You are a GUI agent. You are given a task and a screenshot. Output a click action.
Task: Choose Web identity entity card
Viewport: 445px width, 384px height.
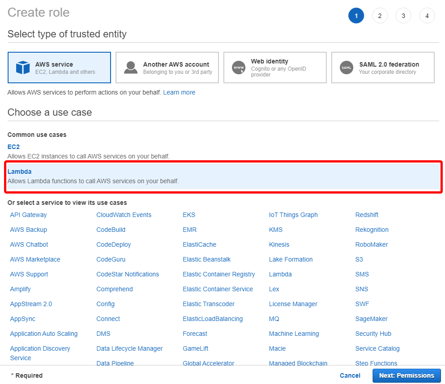click(275, 68)
